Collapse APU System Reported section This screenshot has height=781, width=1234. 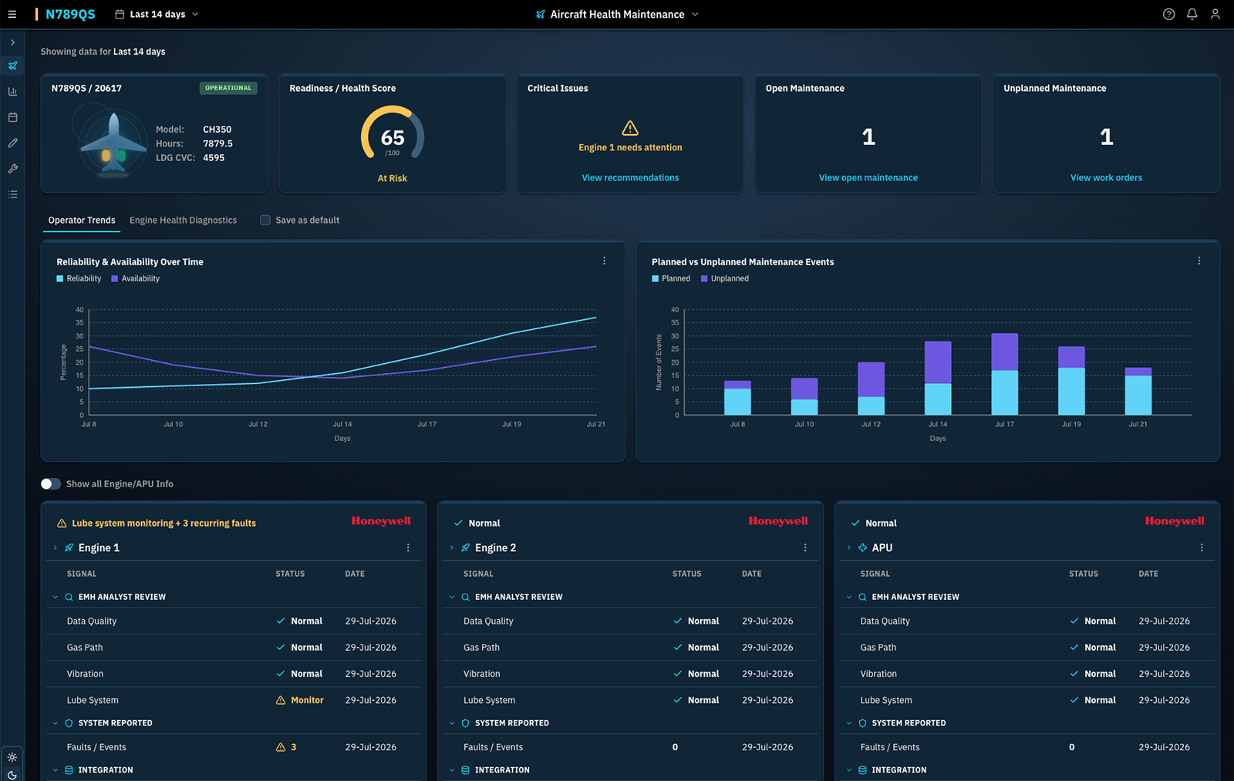849,723
